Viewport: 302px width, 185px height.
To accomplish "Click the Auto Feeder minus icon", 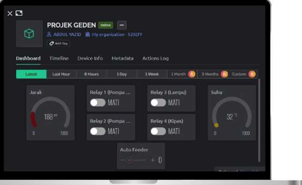I will click(122, 160).
